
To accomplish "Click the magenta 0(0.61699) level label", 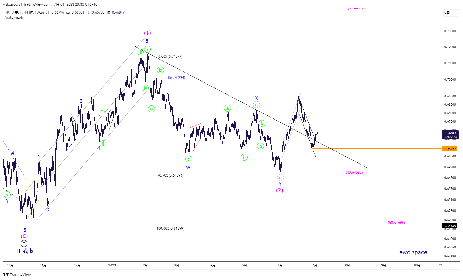I will (x=396, y=223).
